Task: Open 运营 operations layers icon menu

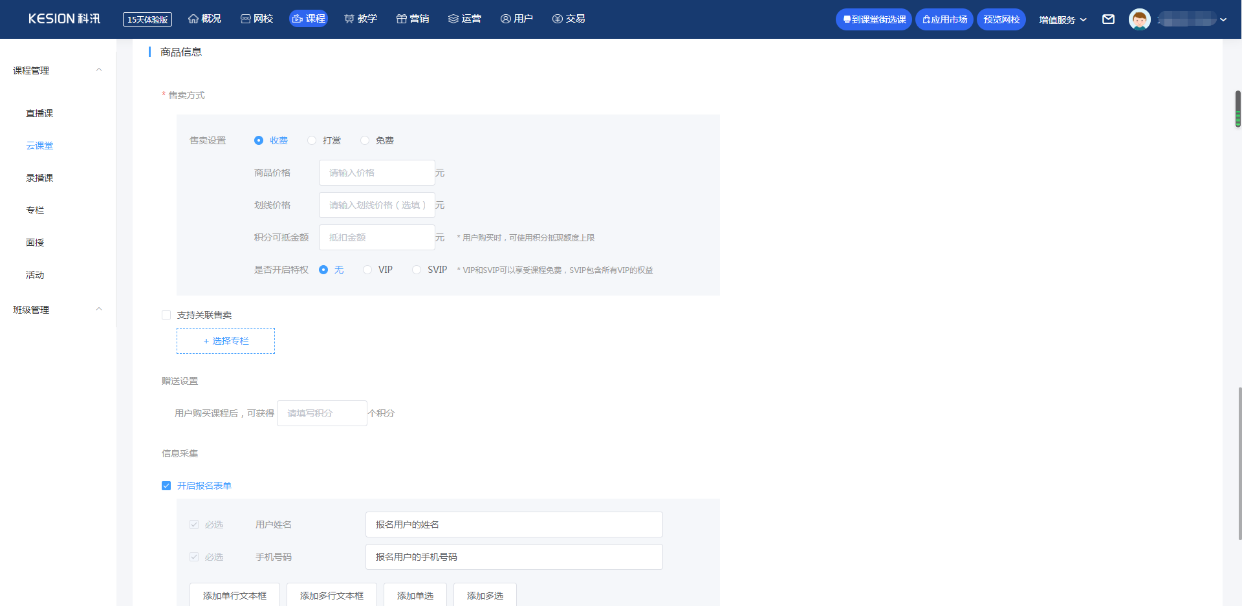Action: pos(464,19)
